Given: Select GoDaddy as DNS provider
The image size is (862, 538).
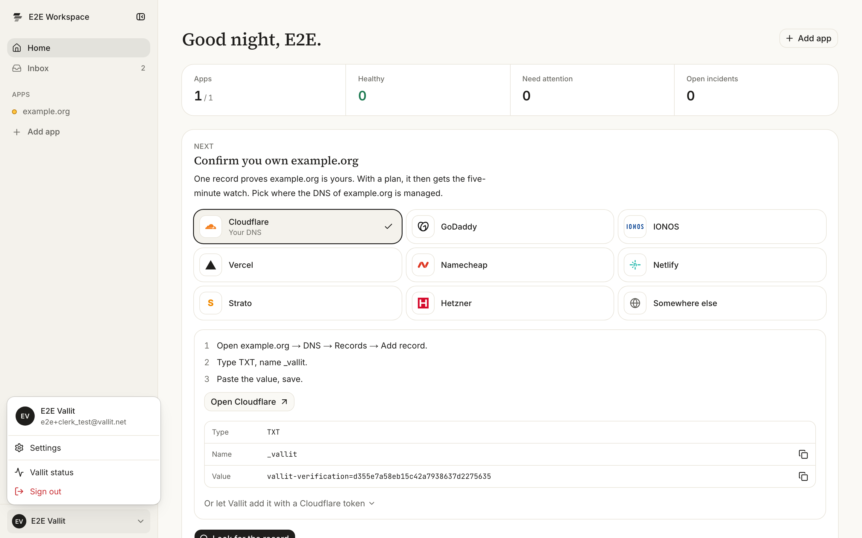Looking at the screenshot, I should click(510, 227).
